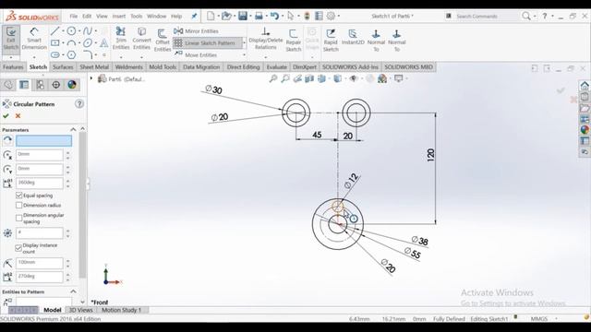
Task: Click the 100mm radius field
Action: 39,262
